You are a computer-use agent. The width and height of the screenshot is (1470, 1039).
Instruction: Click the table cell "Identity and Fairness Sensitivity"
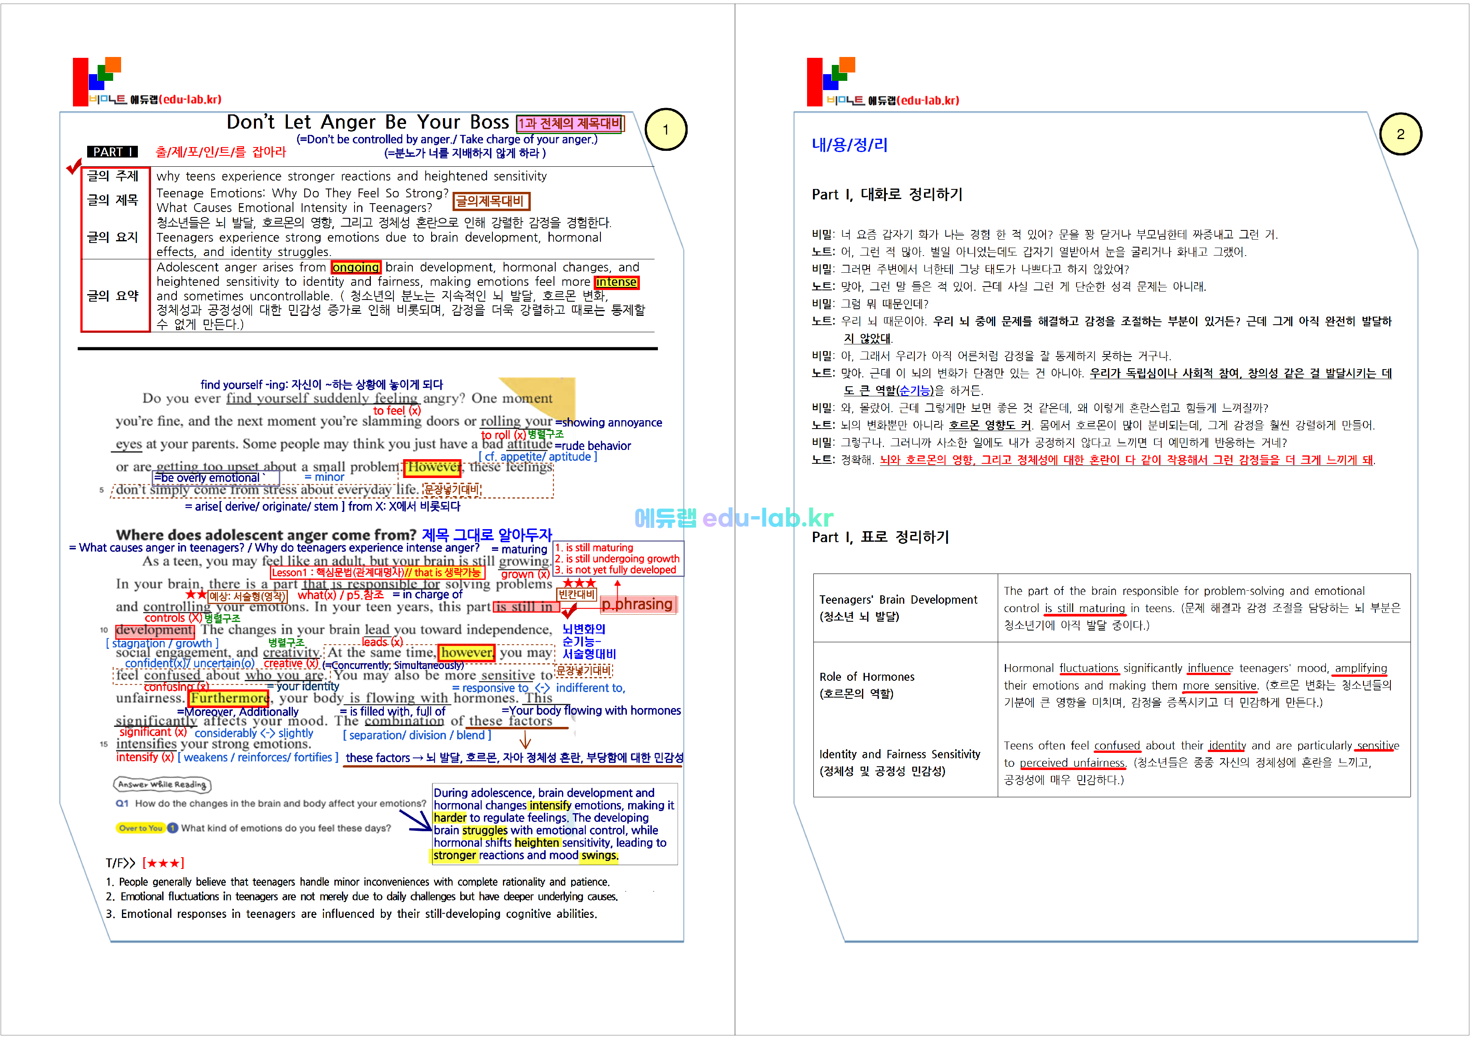tap(905, 762)
